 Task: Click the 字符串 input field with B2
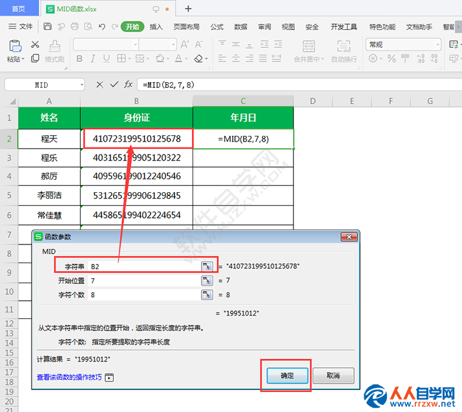tap(144, 266)
